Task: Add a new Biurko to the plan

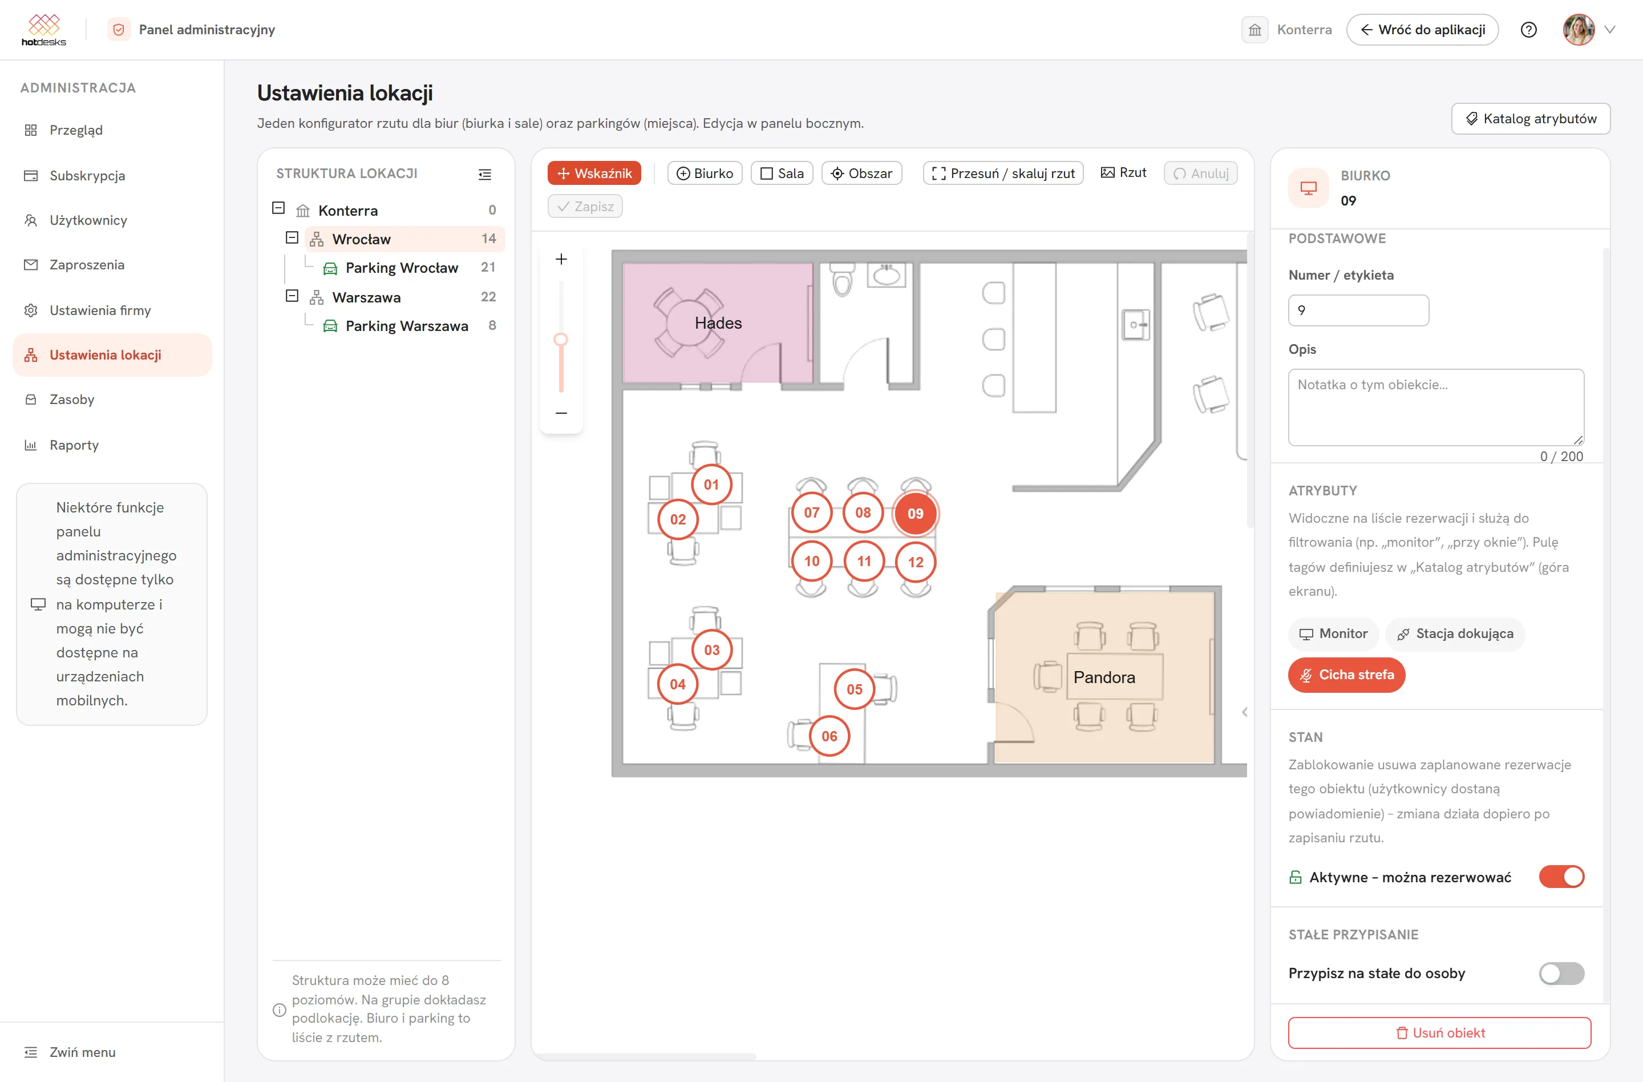Action: pyautogui.click(x=704, y=173)
